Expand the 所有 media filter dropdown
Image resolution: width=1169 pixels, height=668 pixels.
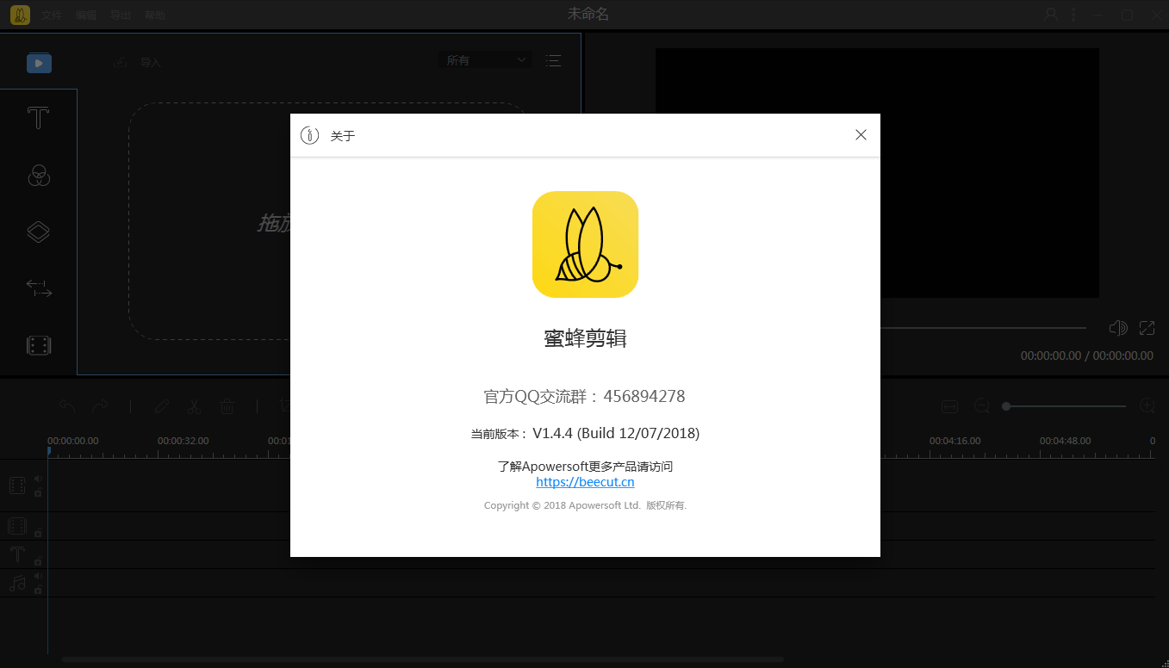tap(486, 60)
